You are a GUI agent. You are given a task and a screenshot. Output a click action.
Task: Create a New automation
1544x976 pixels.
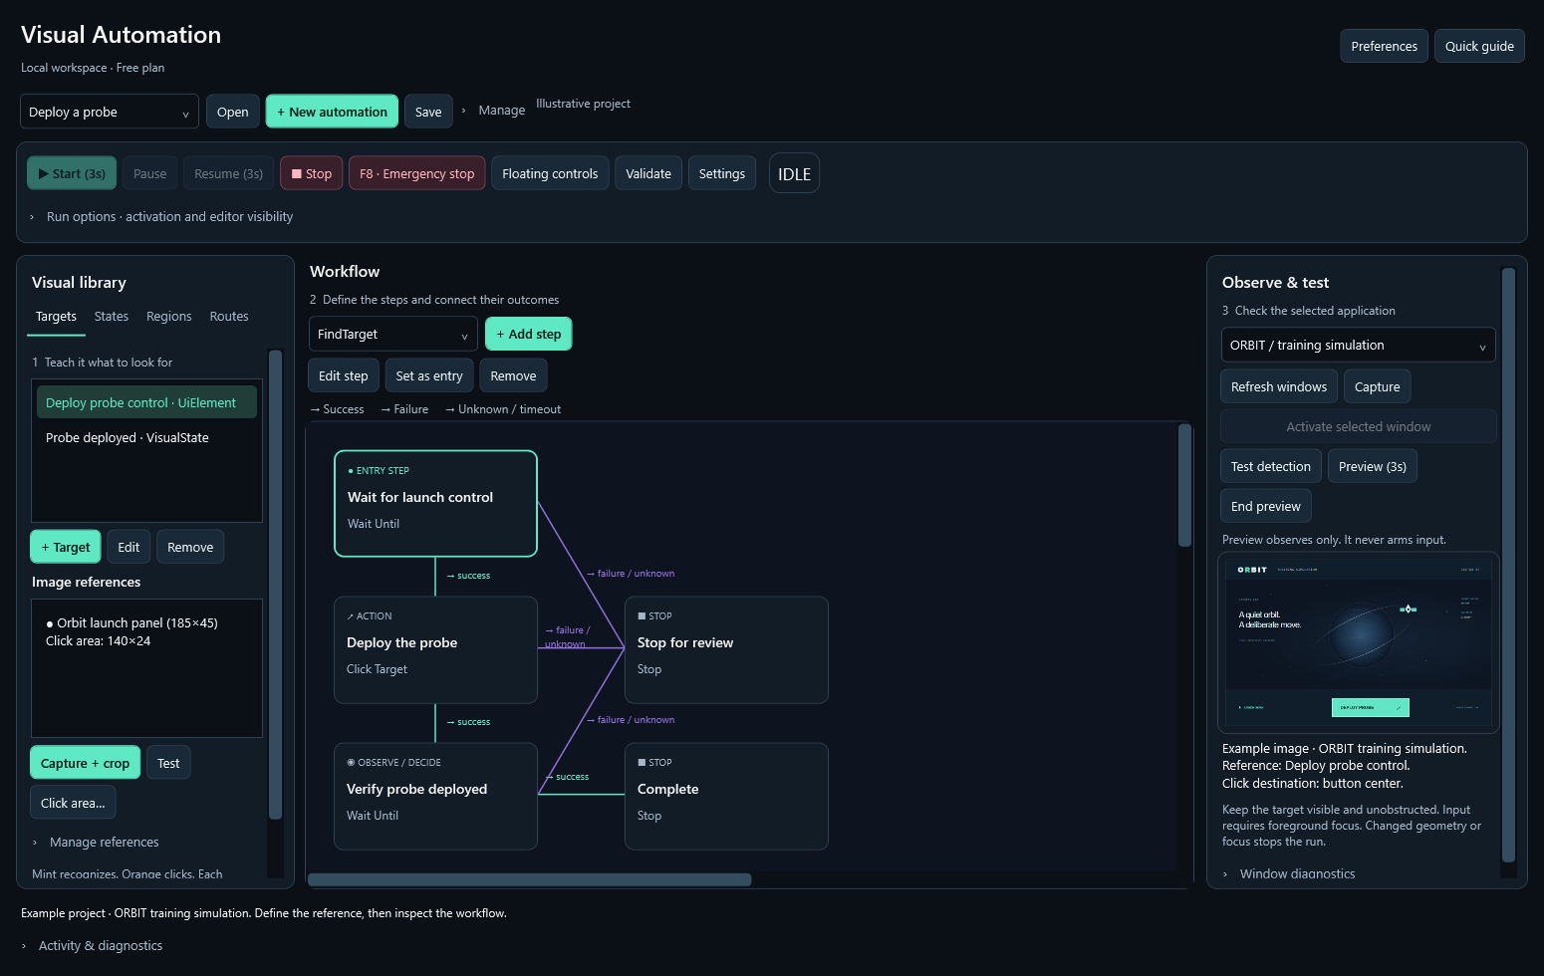click(x=332, y=112)
